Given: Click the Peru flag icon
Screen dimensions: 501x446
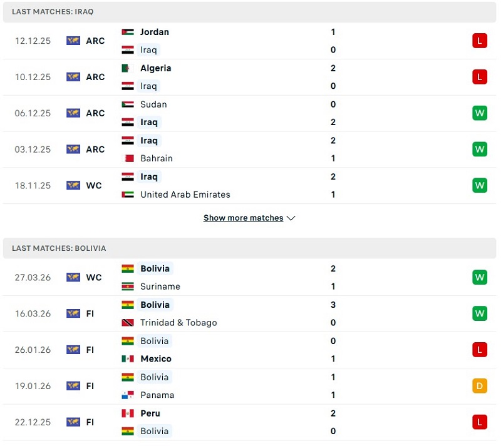Looking at the screenshot, I should click(x=128, y=413).
